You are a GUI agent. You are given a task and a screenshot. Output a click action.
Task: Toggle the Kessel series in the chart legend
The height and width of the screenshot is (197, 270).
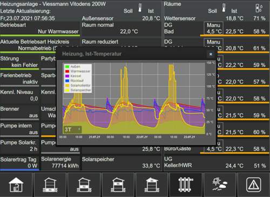(73, 76)
